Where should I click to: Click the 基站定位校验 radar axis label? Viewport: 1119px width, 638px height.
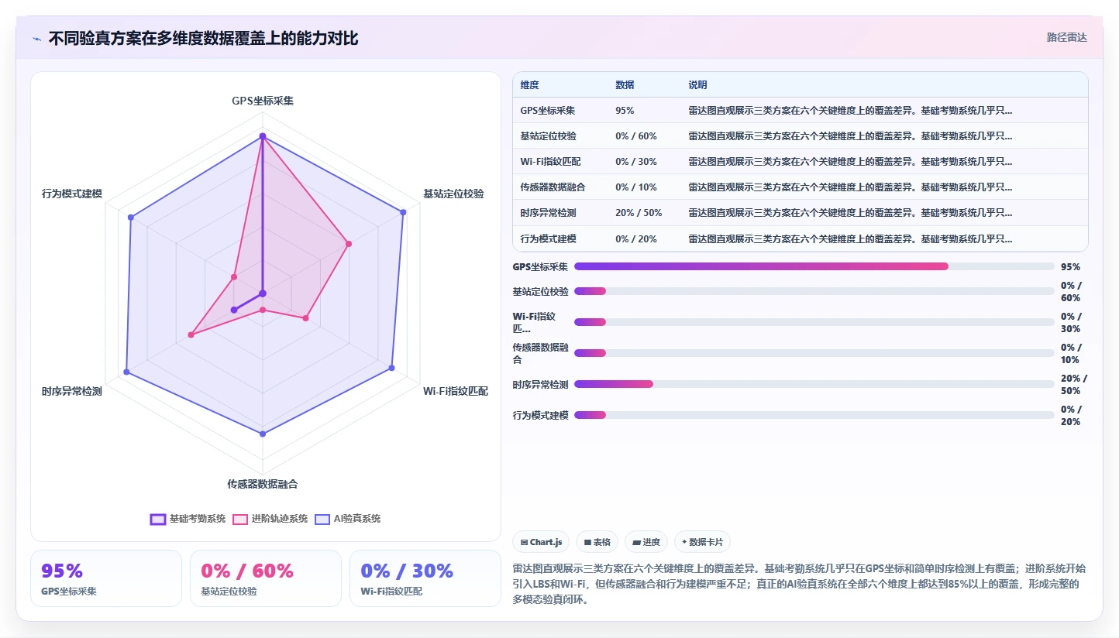[453, 194]
